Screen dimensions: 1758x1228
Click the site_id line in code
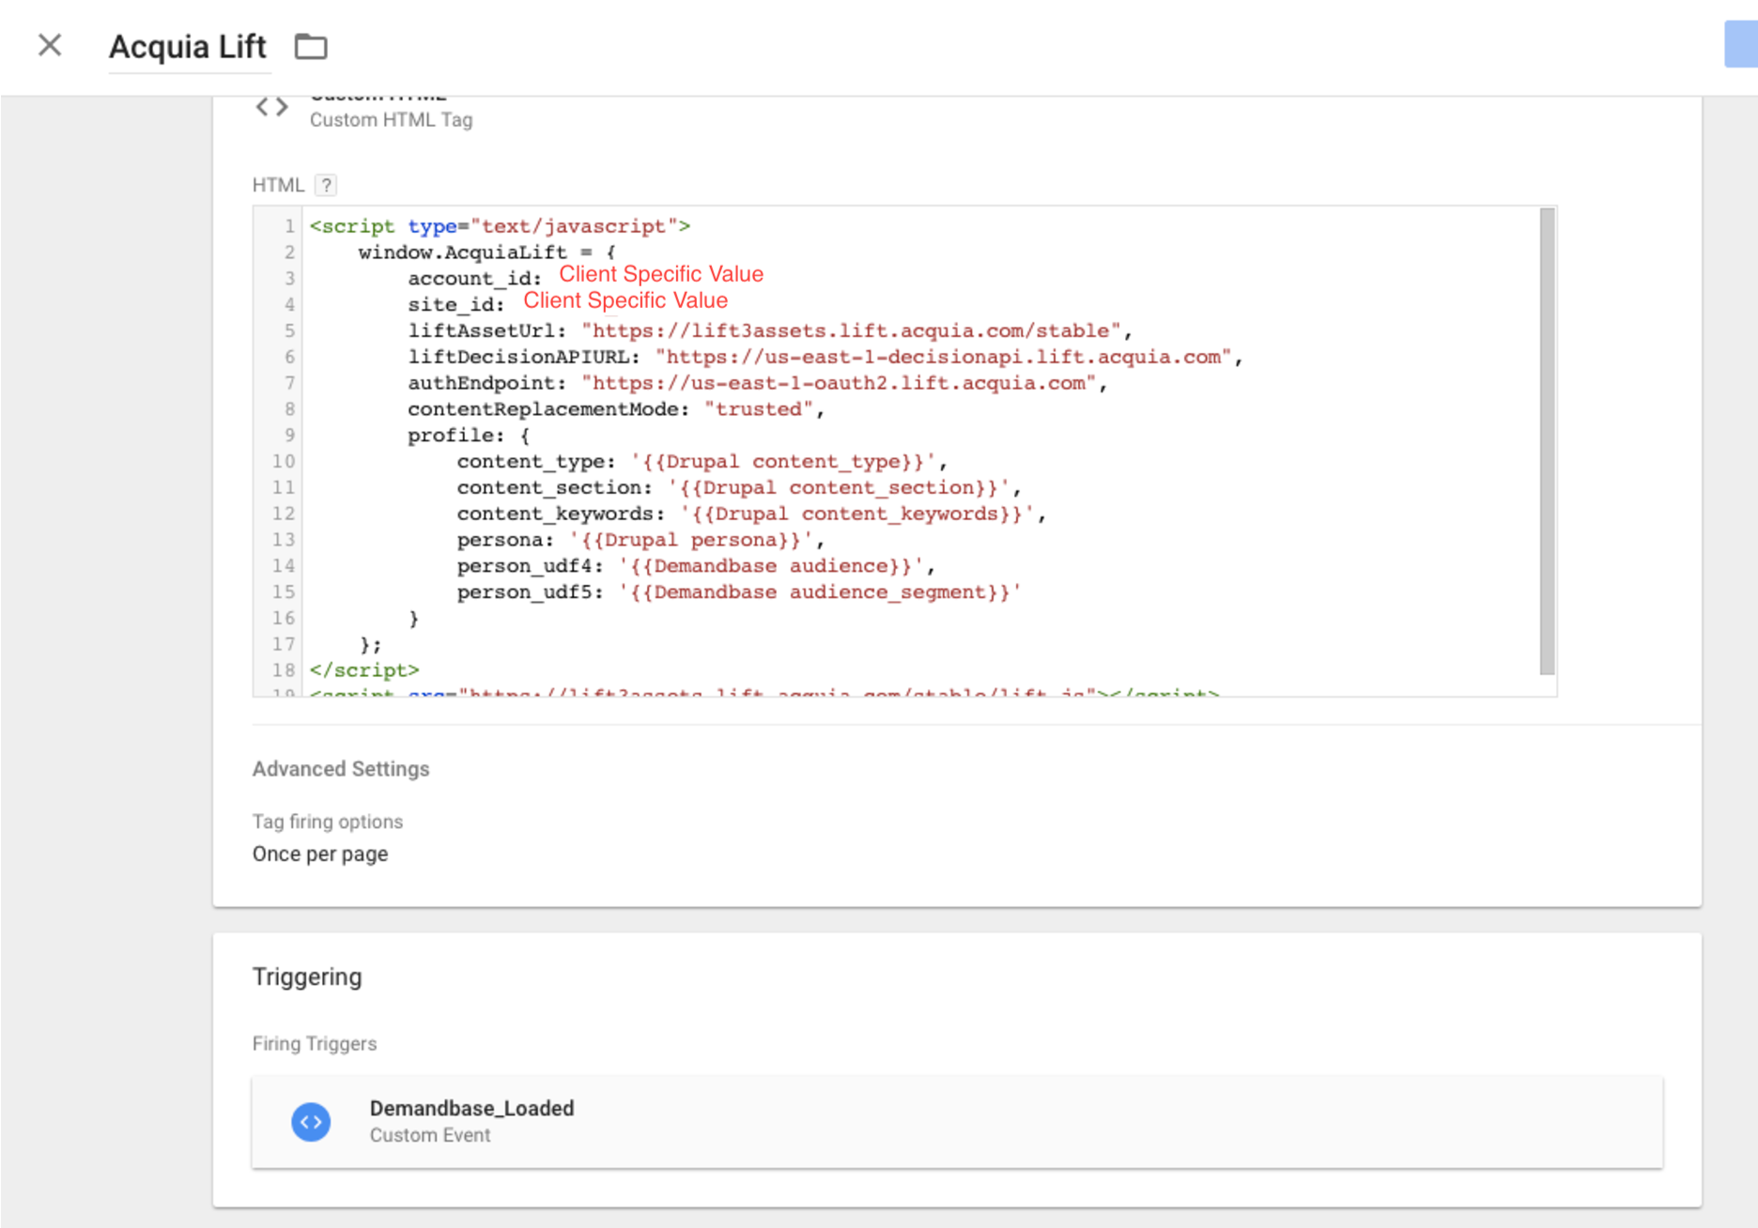[x=567, y=302]
